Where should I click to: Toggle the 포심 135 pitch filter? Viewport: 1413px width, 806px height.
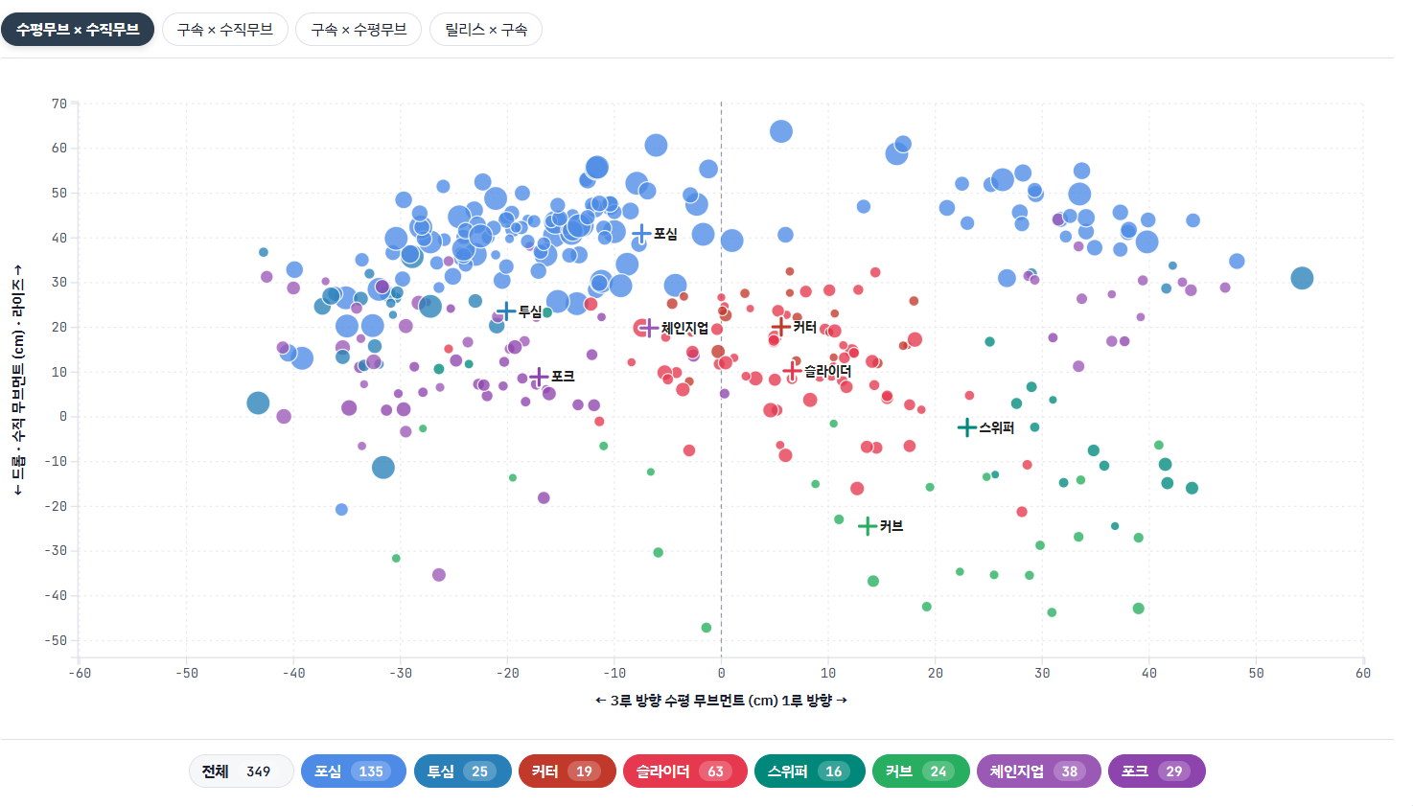click(x=353, y=771)
